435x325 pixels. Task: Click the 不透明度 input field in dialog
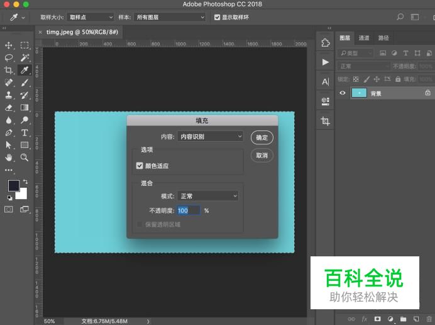tap(189, 210)
